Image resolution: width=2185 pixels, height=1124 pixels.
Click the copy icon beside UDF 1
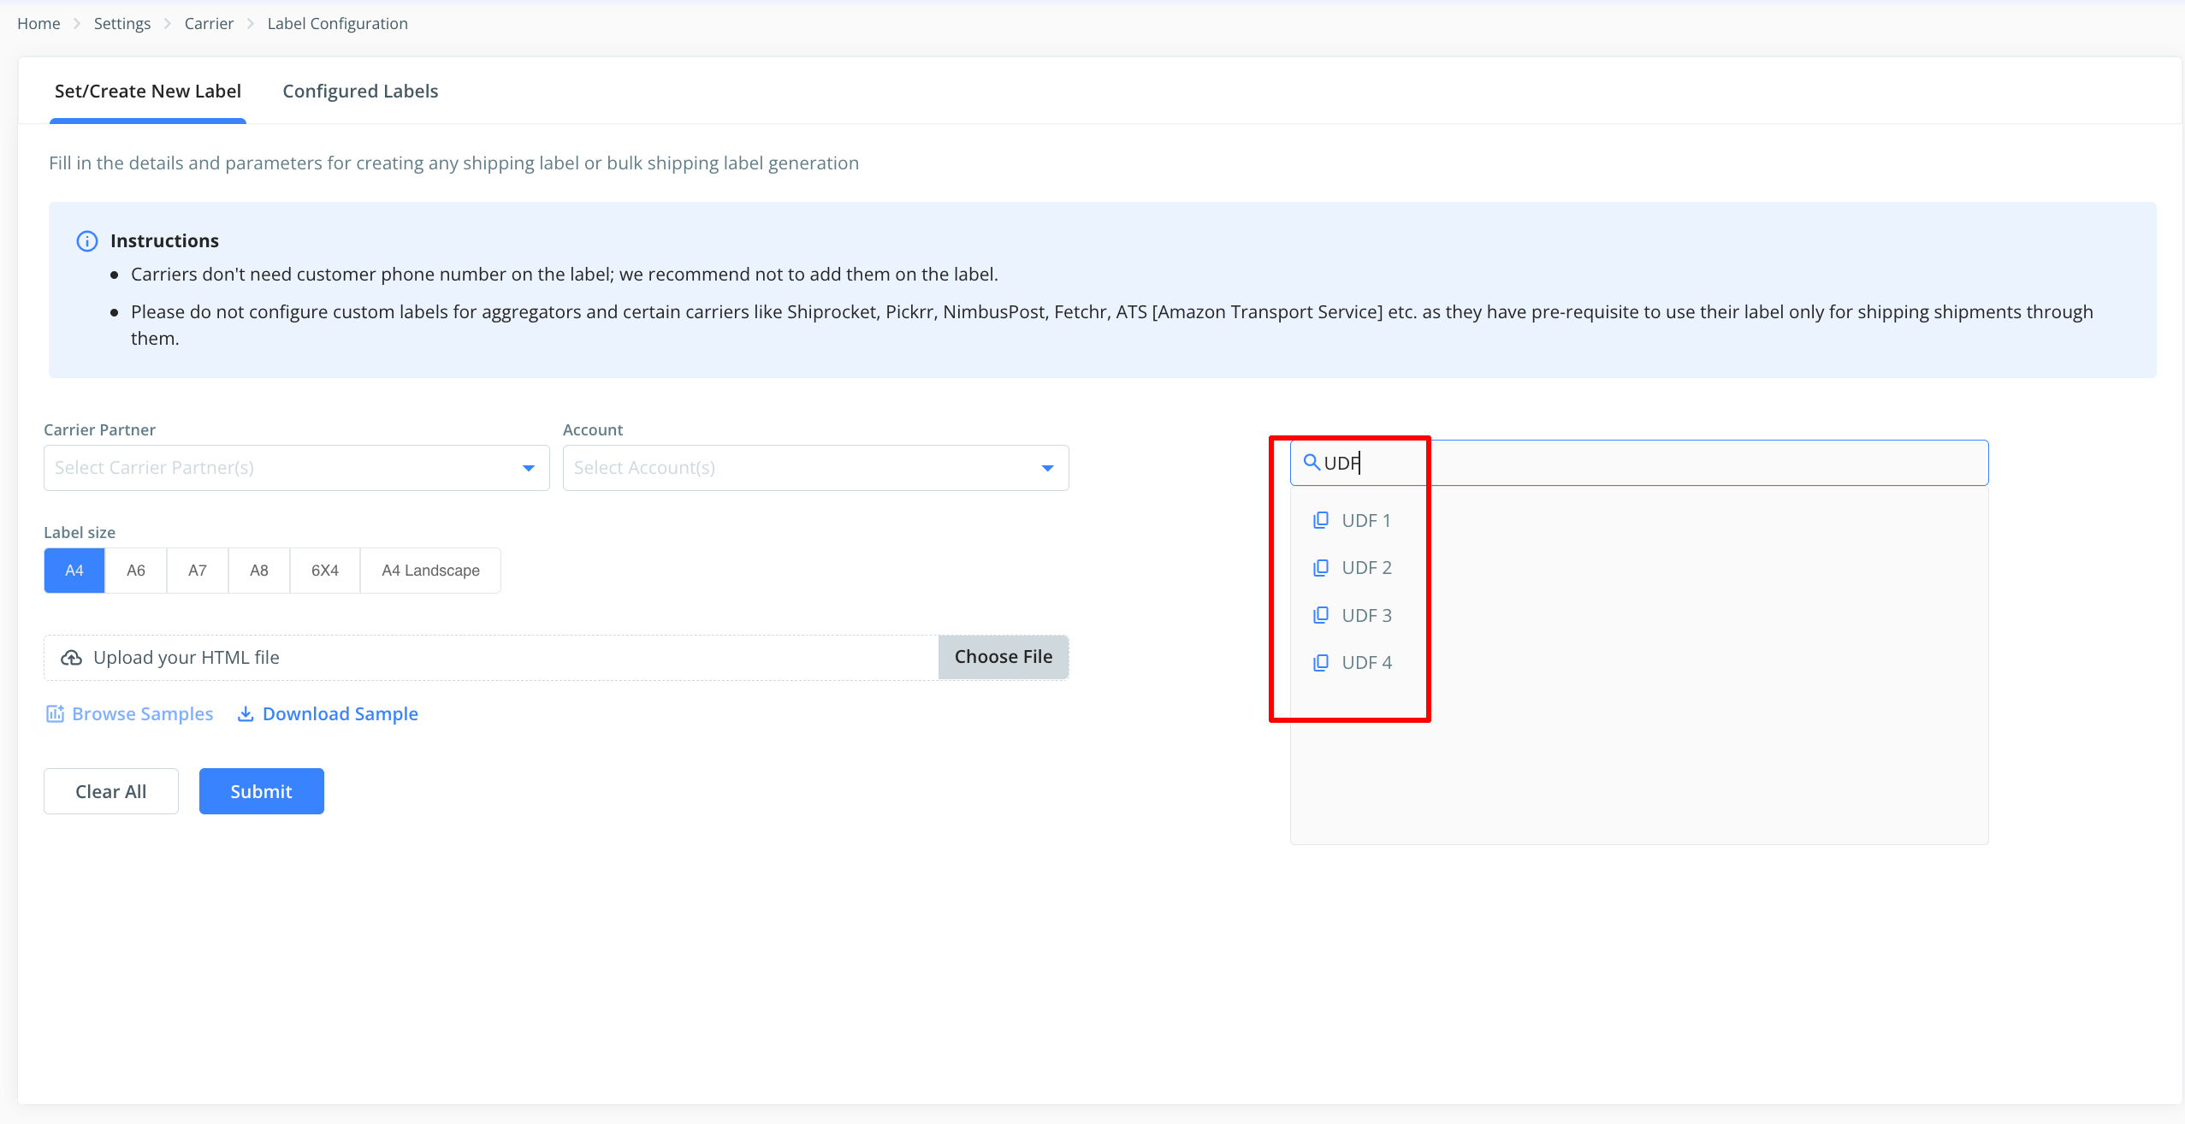(1321, 520)
